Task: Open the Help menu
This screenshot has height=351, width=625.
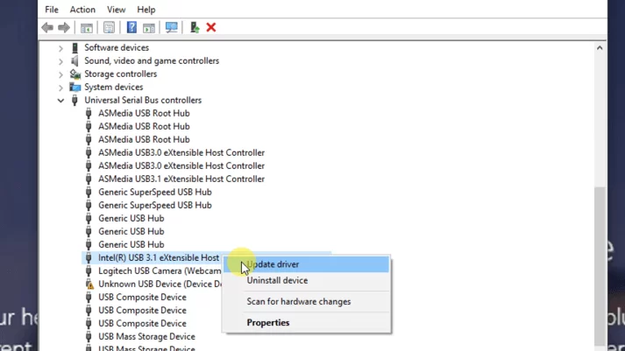Action: pos(146,10)
